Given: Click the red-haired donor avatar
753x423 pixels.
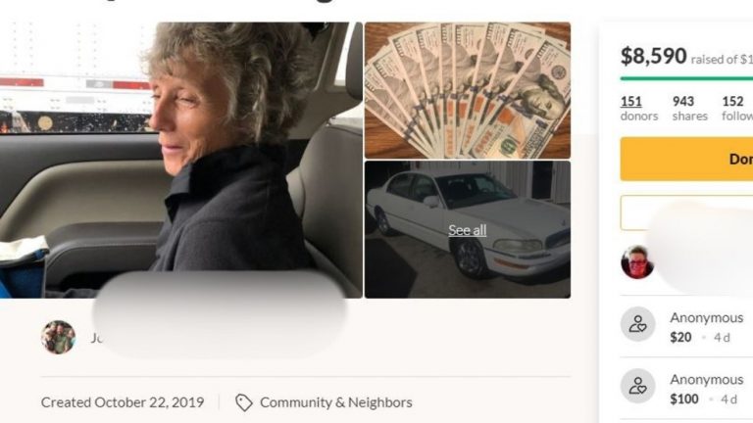Looking at the screenshot, I should [637, 261].
